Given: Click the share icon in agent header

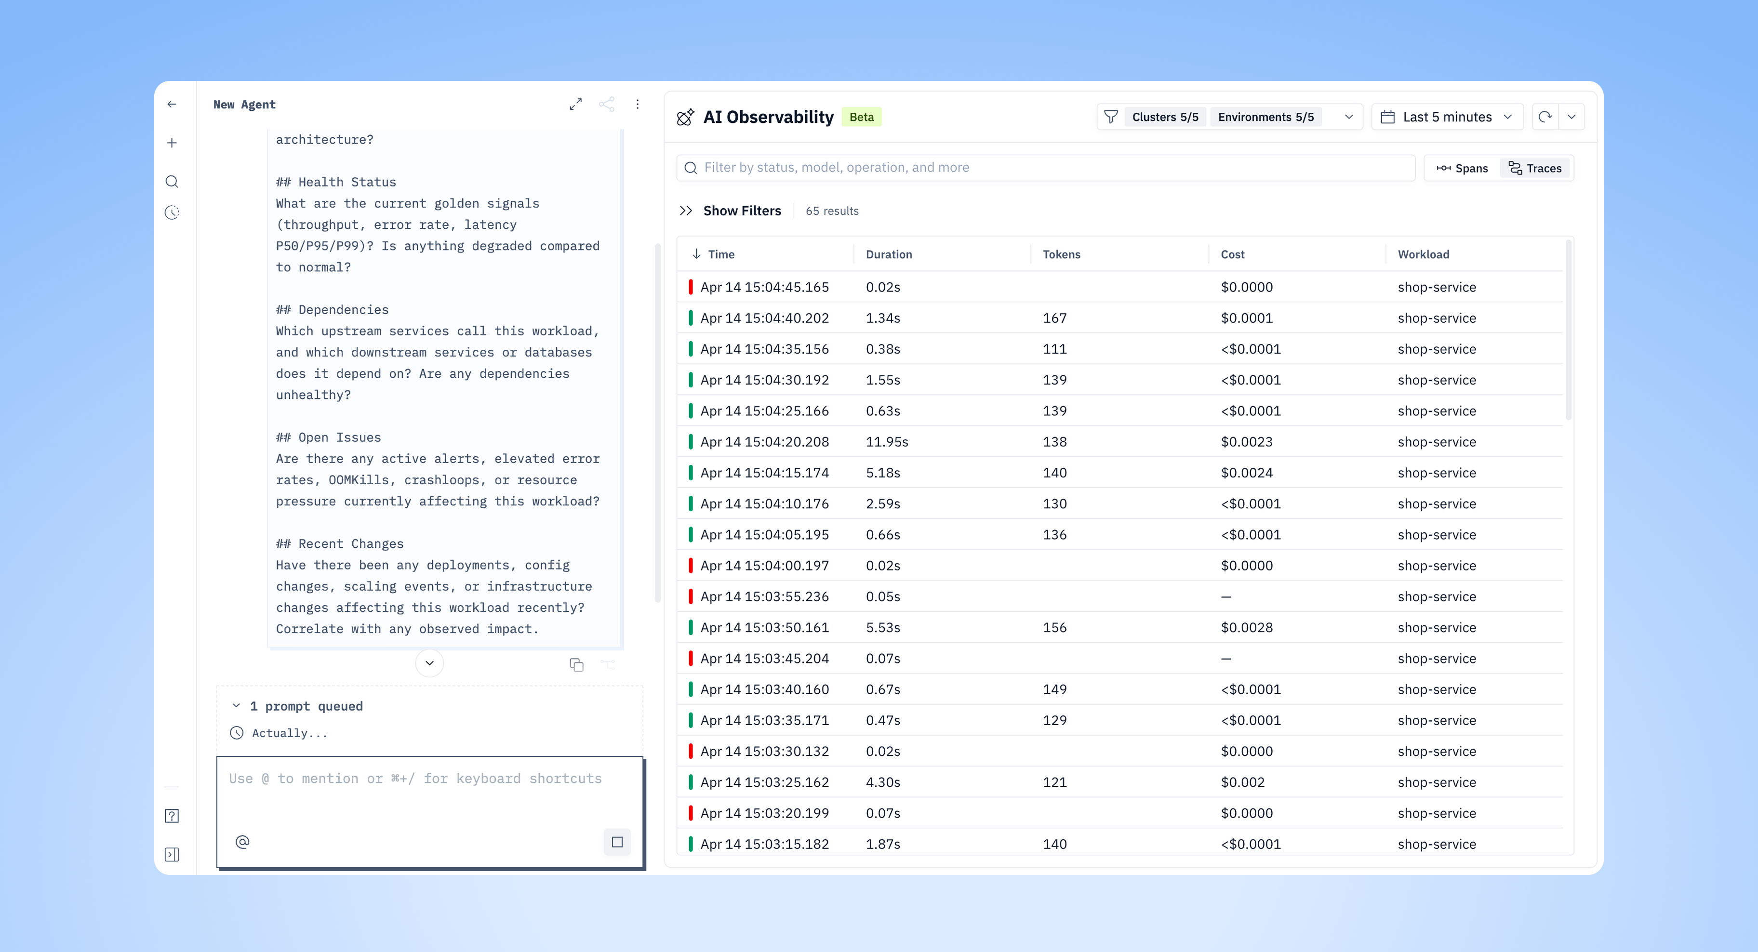Looking at the screenshot, I should [606, 105].
